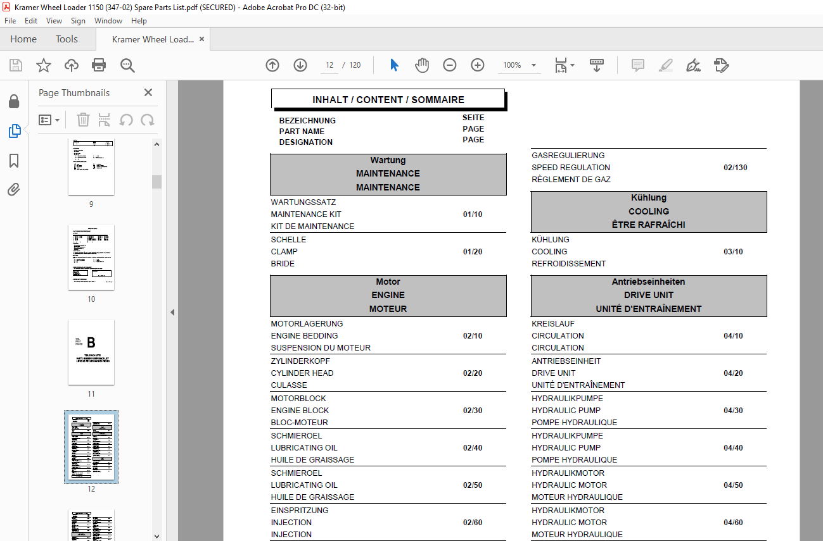Save the file with the floppy disk icon
823x541 pixels.
click(16, 65)
